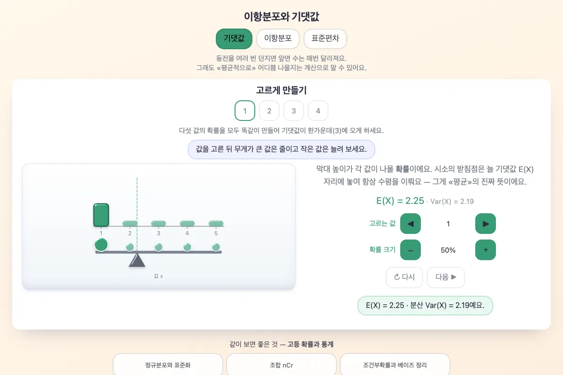Click the tall green bar at value 1

[x=101, y=215]
